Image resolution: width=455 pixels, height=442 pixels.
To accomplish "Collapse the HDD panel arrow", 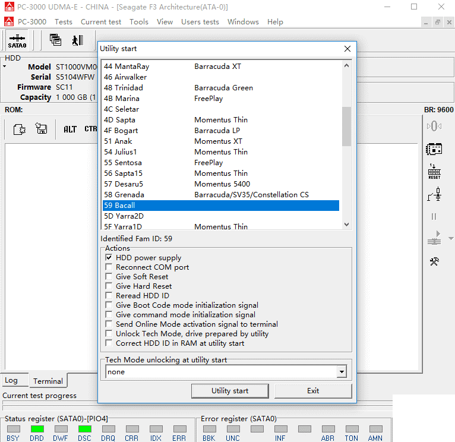I will [4, 67].
